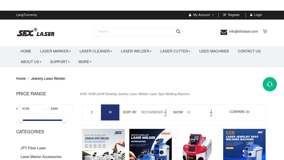Open the red laser welder product thumbnail
284x160 pixels.
tap(197, 143)
